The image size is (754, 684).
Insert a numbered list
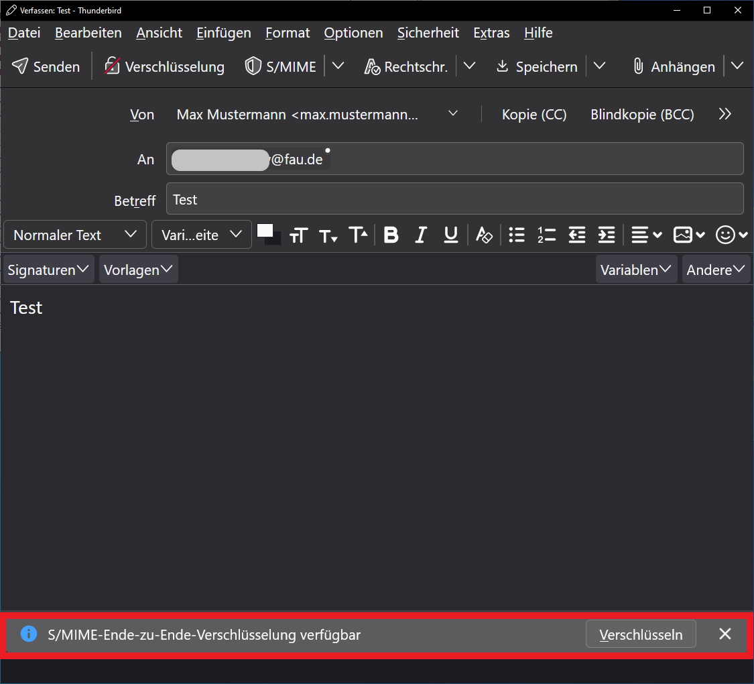tap(546, 235)
